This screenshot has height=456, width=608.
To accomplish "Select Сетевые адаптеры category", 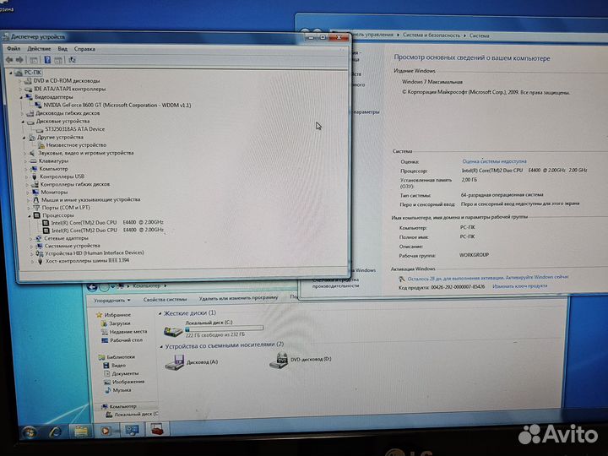I will (x=67, y=238).
